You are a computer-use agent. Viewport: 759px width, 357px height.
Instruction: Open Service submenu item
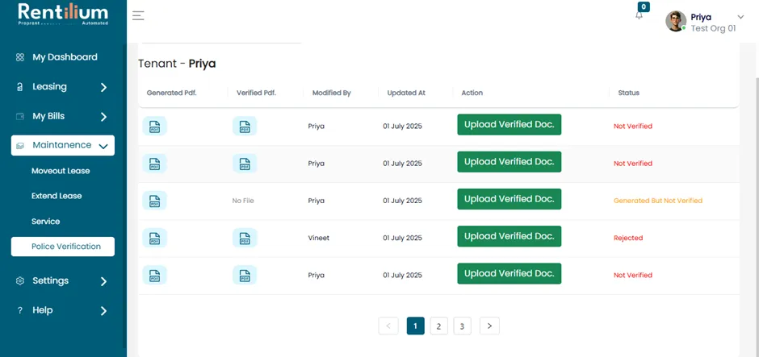45,222
